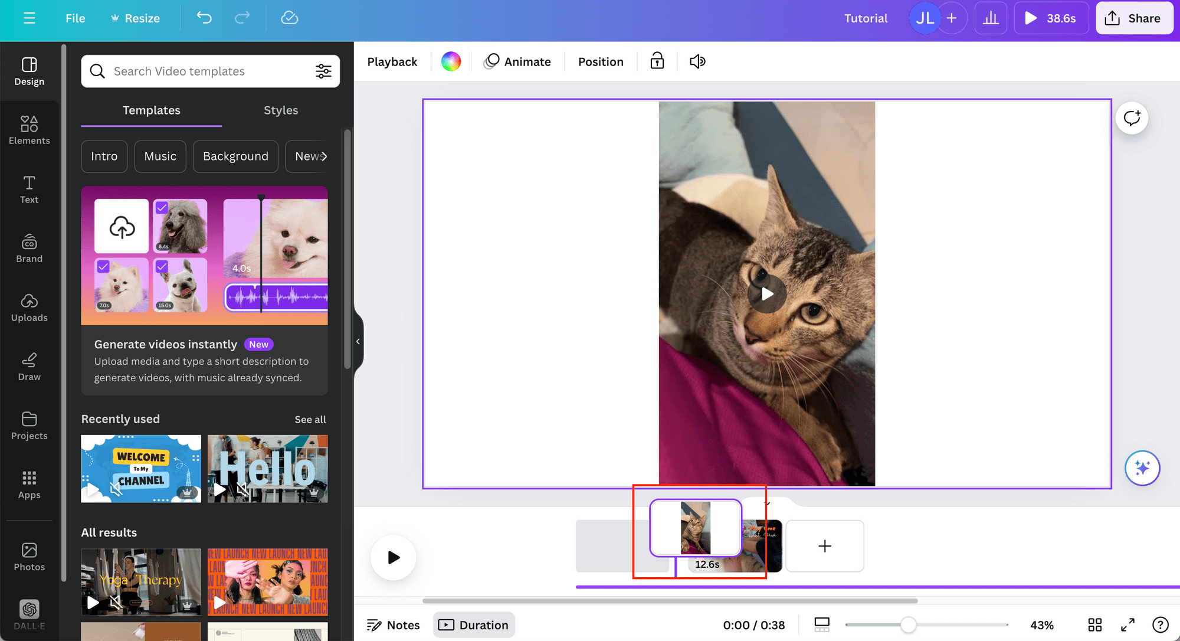Viewport: 1180px width, 641px height.
Task: Open grid view of pages
Action: point(1095,624)
